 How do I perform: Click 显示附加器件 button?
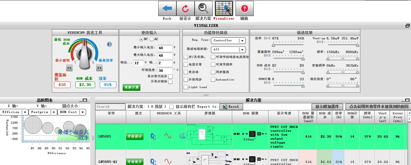327,106
